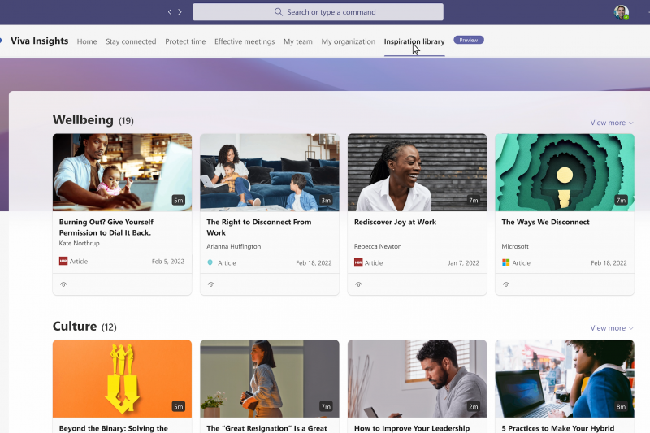The height and width of the screenshot is (433, 650).
Task: Open the My team tab
Action: tap(298, 41)
